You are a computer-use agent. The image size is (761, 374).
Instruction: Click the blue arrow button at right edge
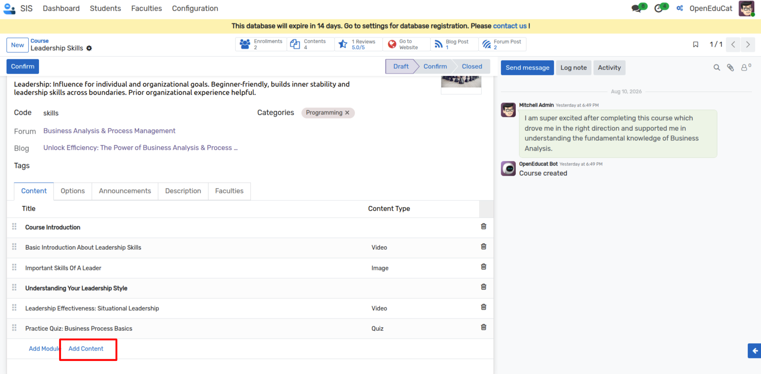(754, 351)
